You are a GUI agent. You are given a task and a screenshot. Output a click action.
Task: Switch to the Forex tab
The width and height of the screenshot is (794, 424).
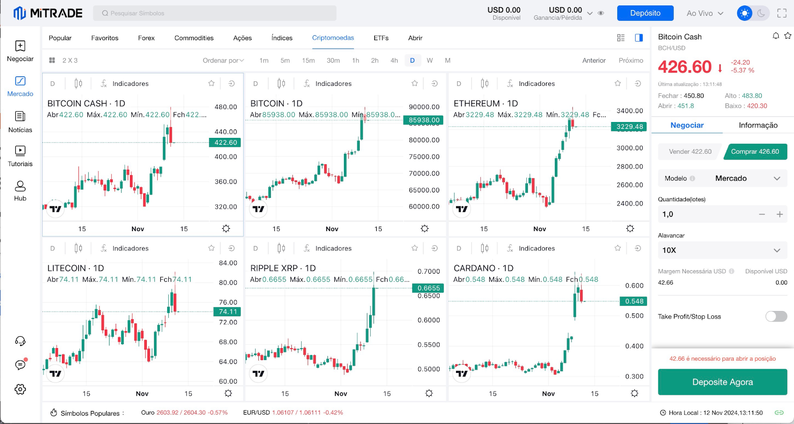[146, 38]
